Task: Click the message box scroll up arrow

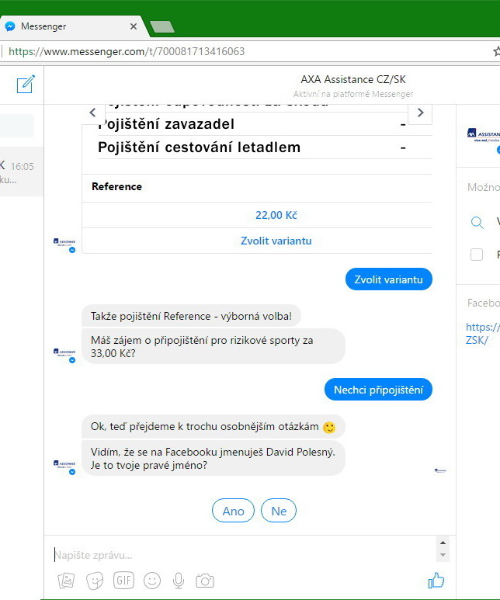Action: coord(443,543)
